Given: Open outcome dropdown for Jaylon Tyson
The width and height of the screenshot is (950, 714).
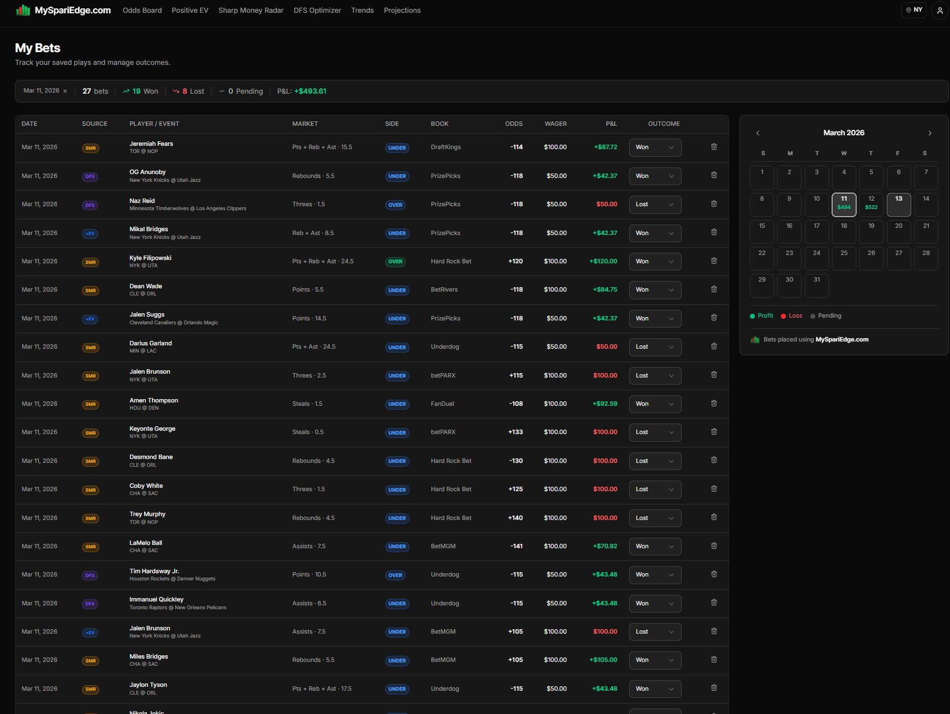Looking at the screenshot, I should point(655,689).
